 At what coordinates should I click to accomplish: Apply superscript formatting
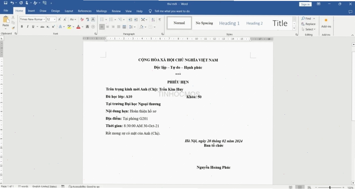tap(53, 27)
